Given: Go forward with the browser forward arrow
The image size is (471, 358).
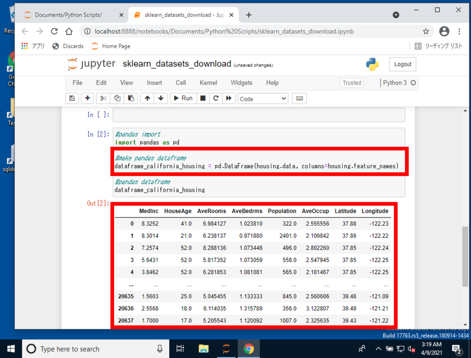Looking at the screenshot, I should click(x=39, y=31).
